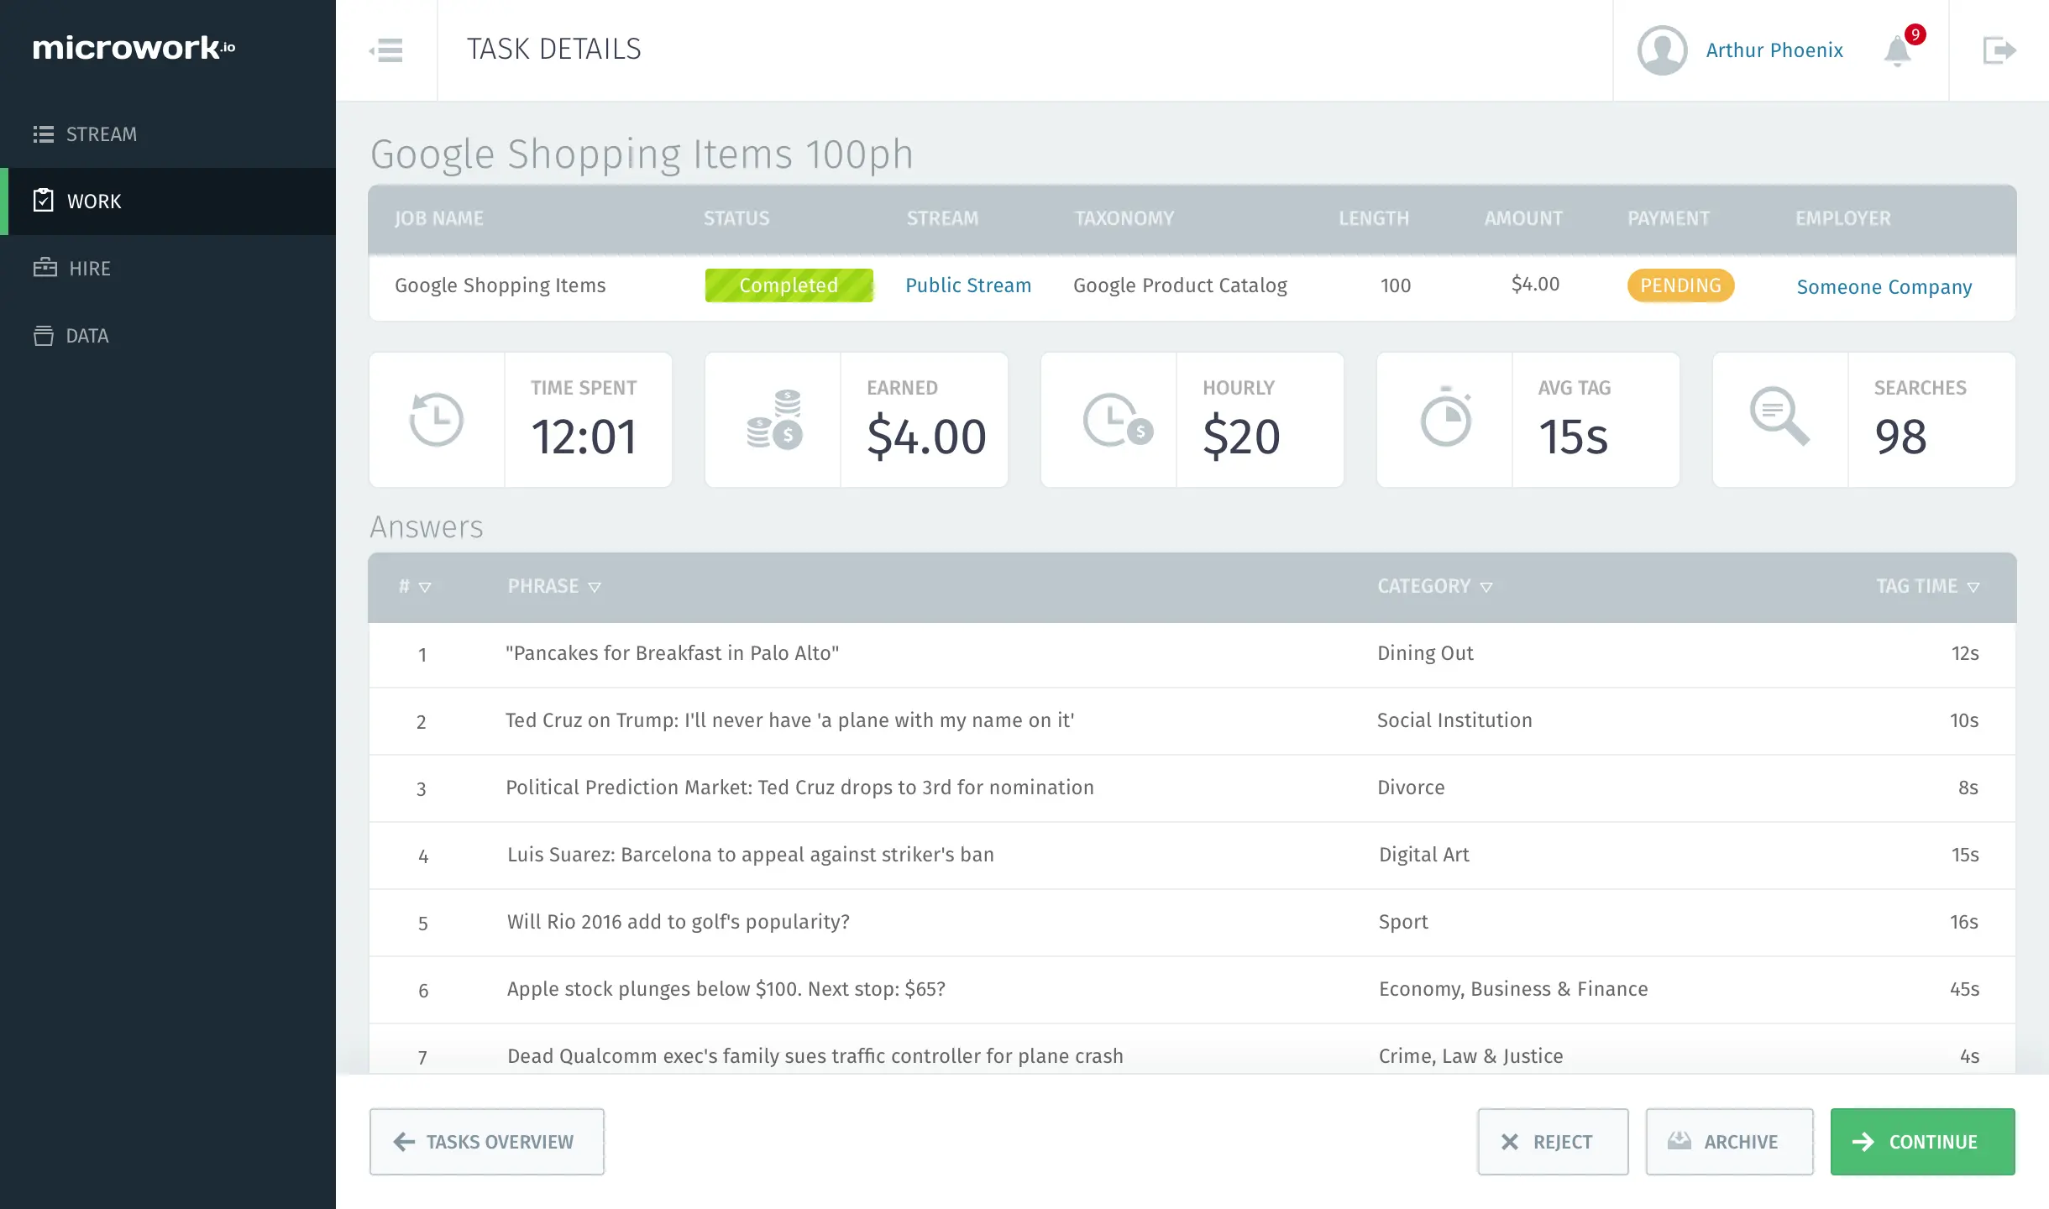Click the Dining Out category cell

1425,653
